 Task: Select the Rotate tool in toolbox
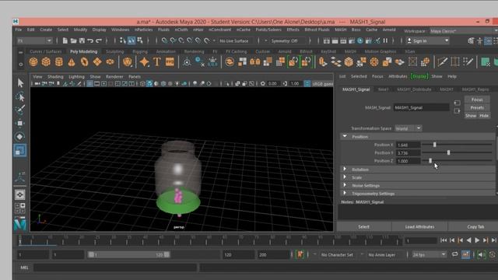20,137
